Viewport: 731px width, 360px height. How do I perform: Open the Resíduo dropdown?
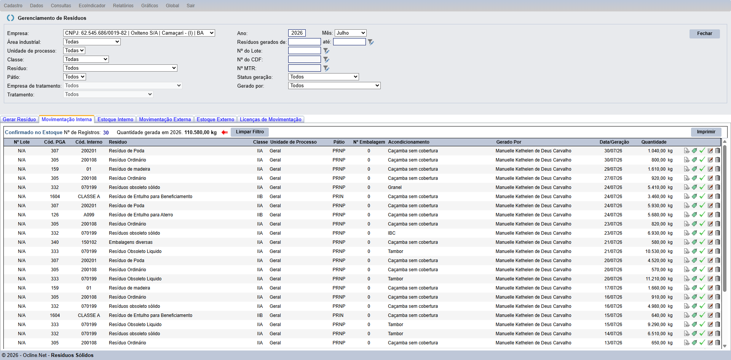[120, 68]
